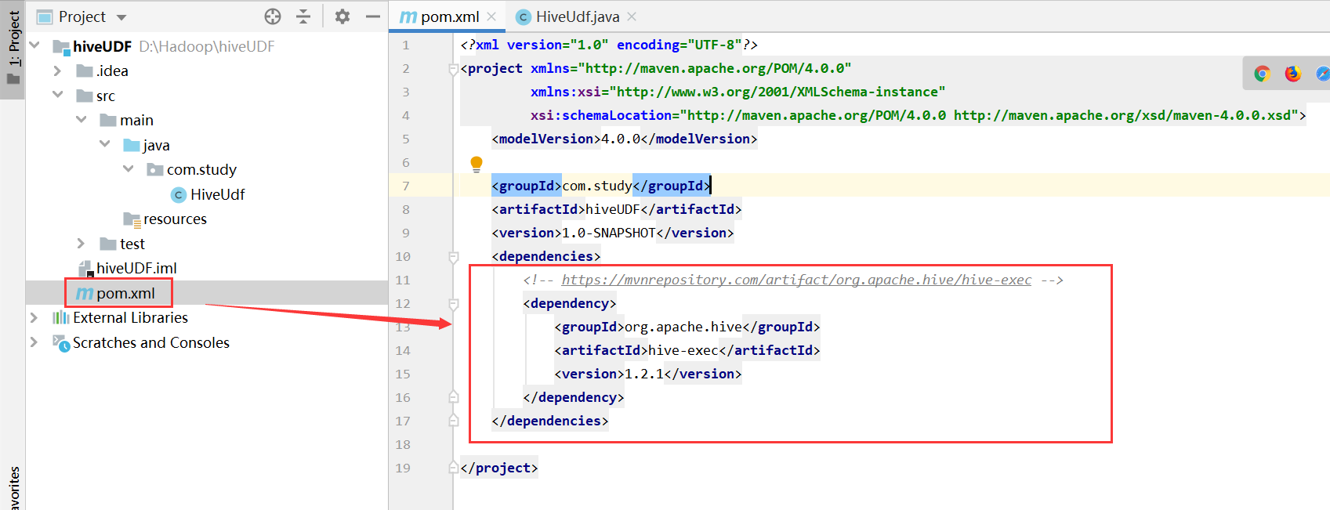Image resolution: width=1330 pixels, height=510 pixels.
Task: Click the collapse all icon in Project panel
Action: [x=303, y=16]
